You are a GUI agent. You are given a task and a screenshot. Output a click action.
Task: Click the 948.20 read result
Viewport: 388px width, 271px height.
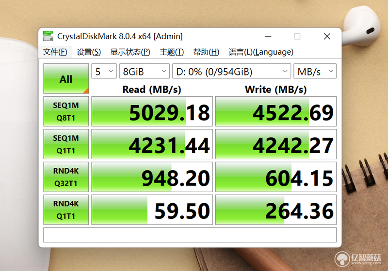[x=152, y=177]
